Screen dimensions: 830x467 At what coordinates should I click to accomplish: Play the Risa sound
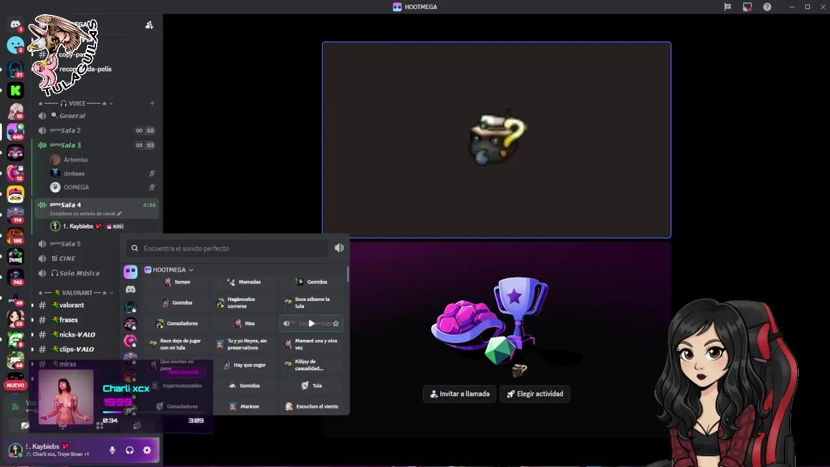245,323
